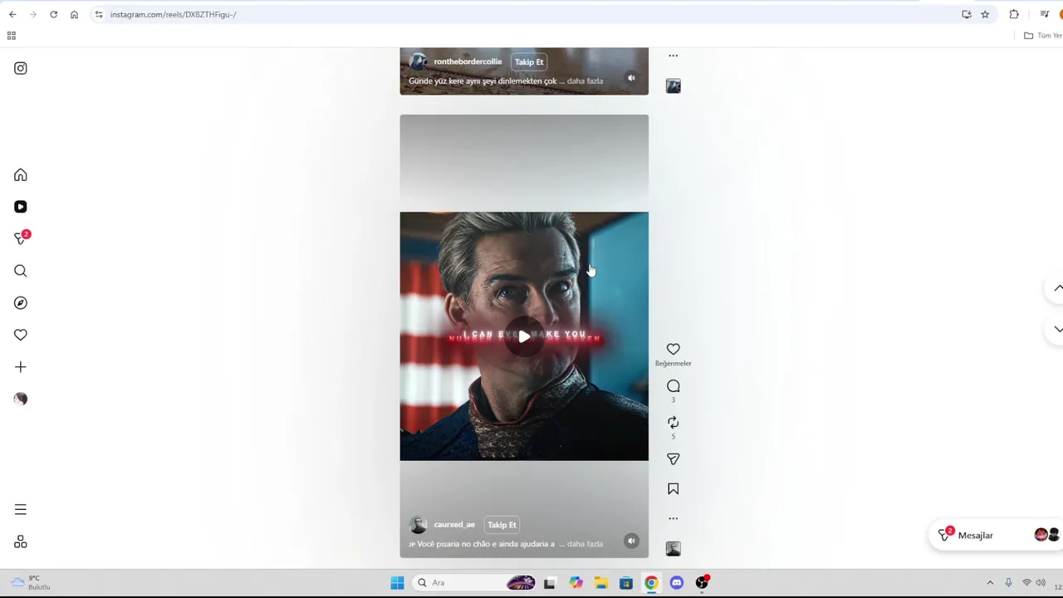The width and height of the screenshot is (1063, 598).
Task: Go to browser home page
Action: 74,14
